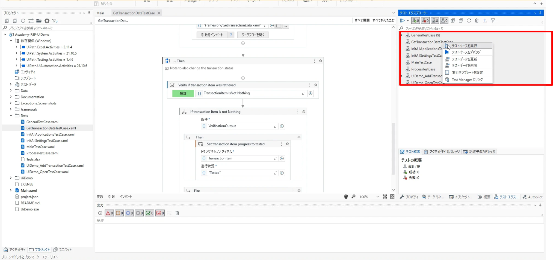Pin the Test Explorer panel

tap(540, 13)
